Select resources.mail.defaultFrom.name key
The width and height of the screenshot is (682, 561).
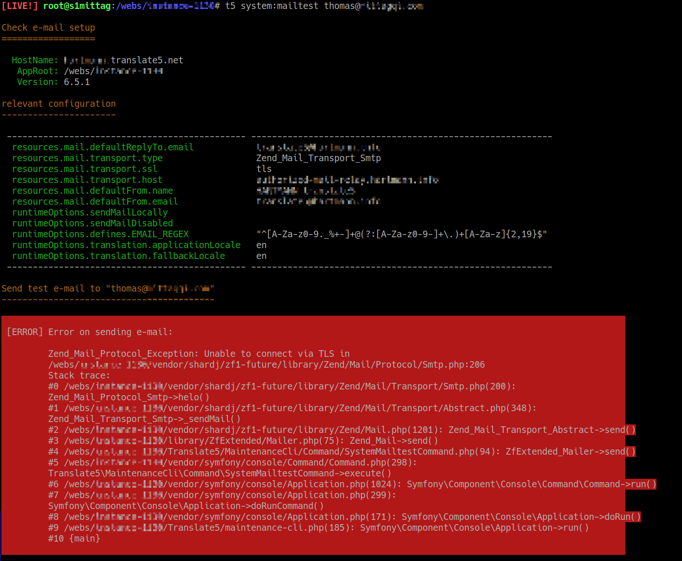92,190
